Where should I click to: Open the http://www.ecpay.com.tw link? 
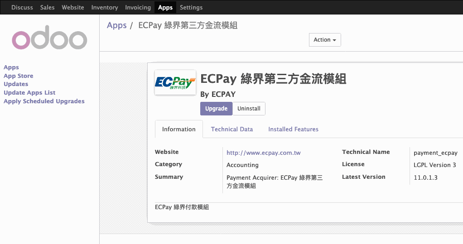pos(263,153)
